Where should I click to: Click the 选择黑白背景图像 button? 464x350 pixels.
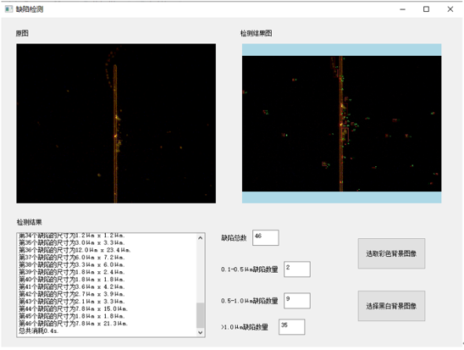[x=391, y=306]
